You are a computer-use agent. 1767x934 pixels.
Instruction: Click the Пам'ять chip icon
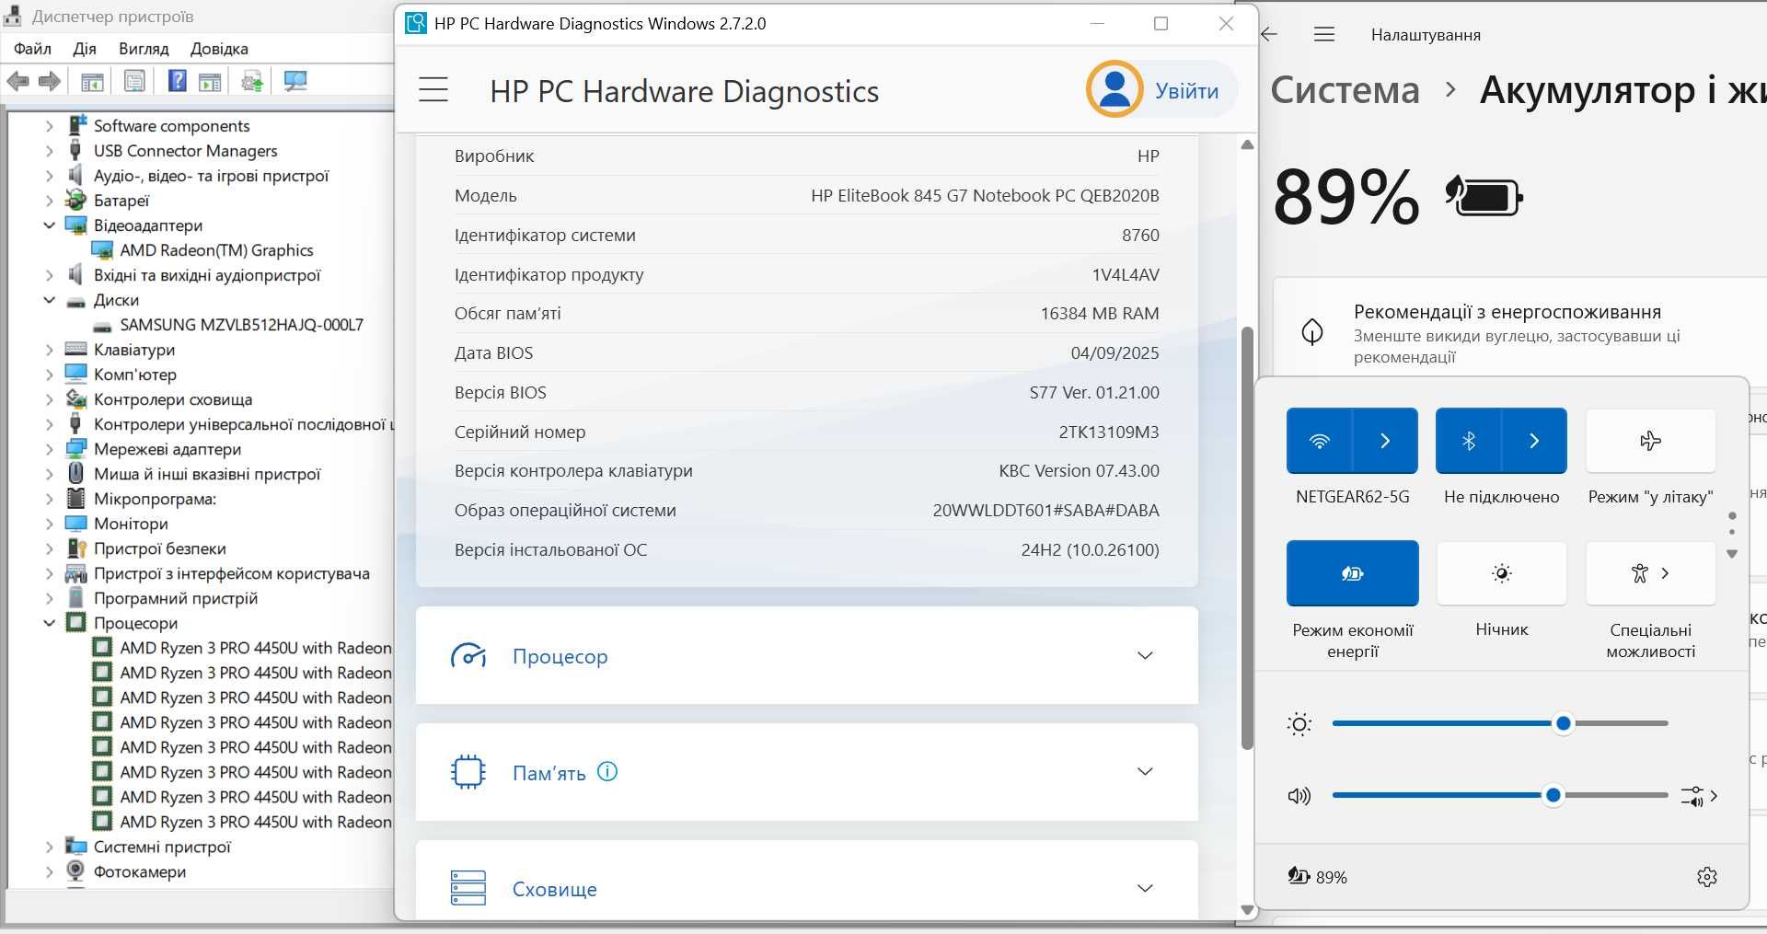click(x=468, y=771)
